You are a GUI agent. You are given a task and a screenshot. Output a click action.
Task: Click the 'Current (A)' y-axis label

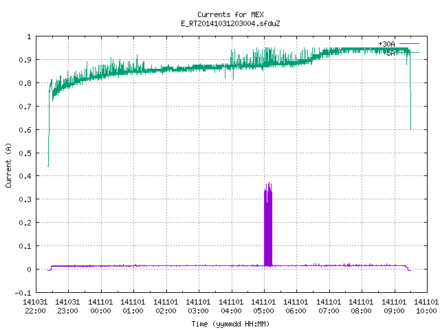[9, 165]
